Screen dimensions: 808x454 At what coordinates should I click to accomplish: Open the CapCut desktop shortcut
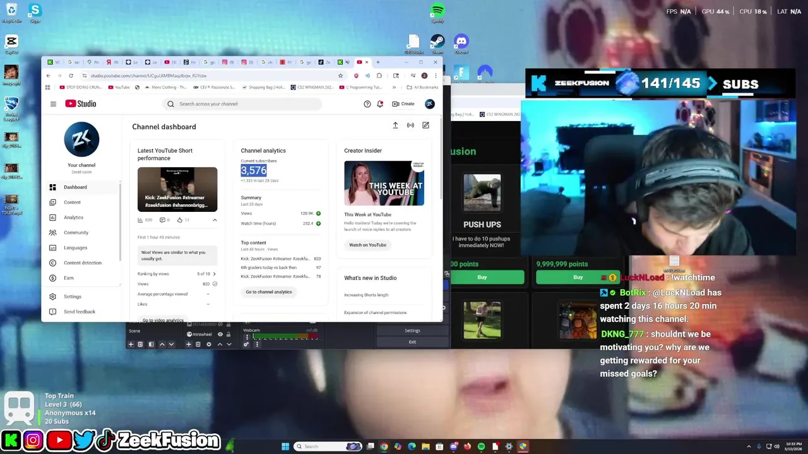pos(11,44)
